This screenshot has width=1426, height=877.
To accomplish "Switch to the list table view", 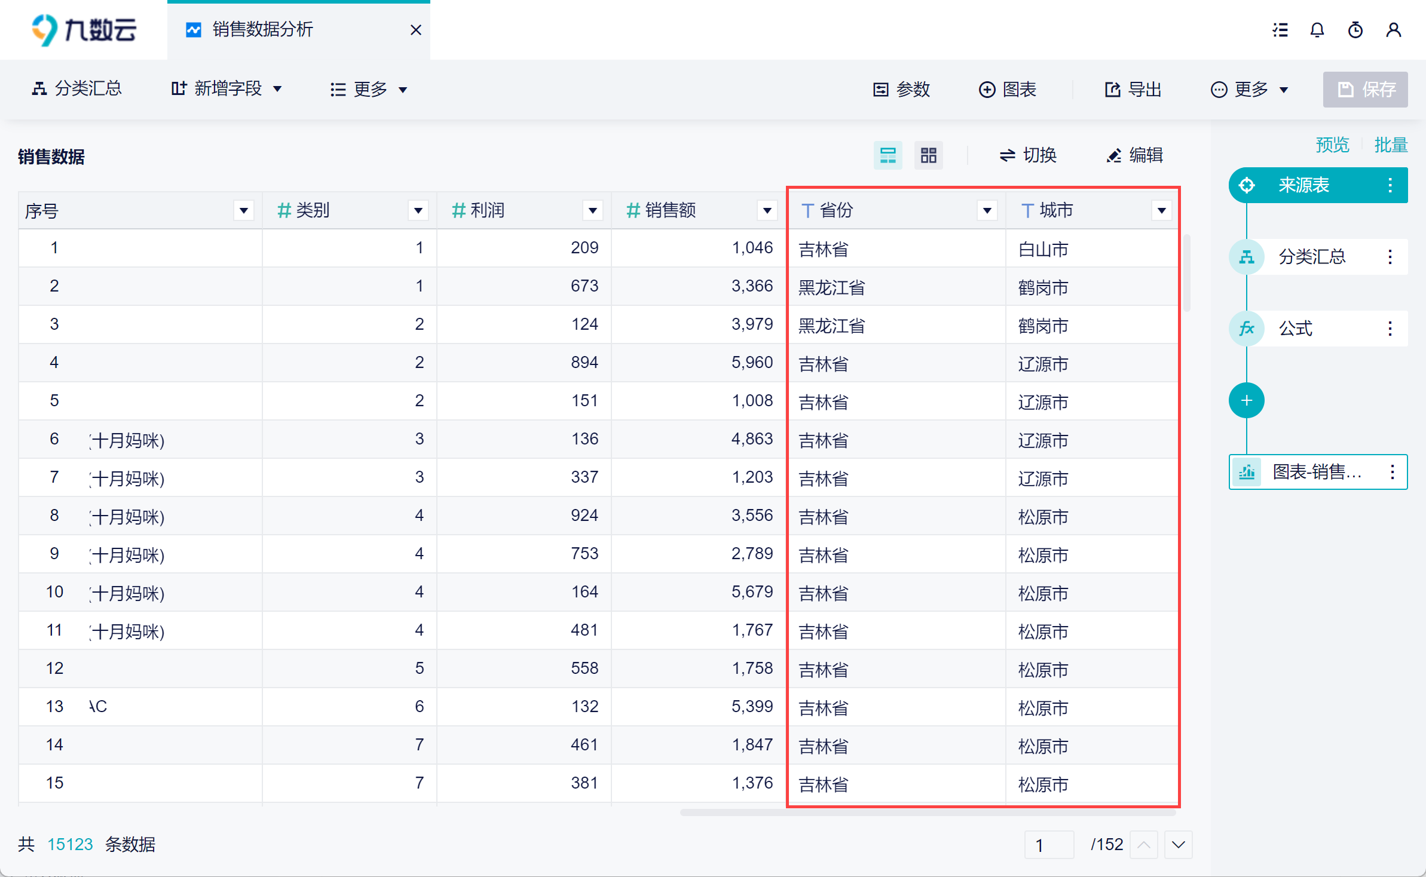I will point(888,156).
